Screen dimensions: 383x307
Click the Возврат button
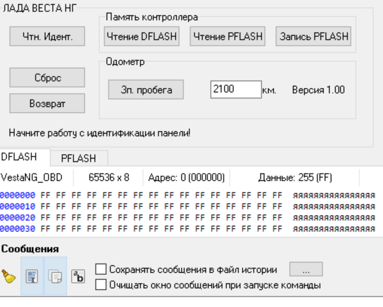(x=47, y=104)
